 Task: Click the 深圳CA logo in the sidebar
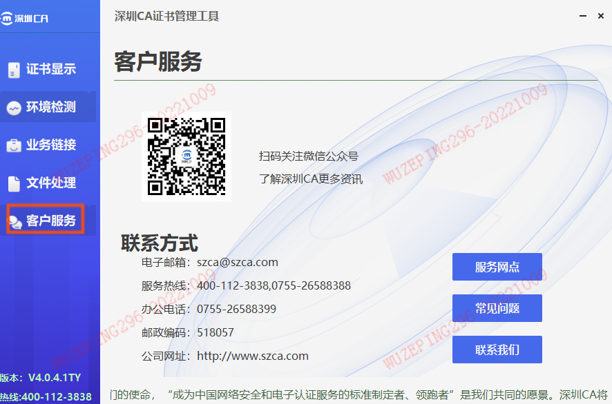pos(25,19)
